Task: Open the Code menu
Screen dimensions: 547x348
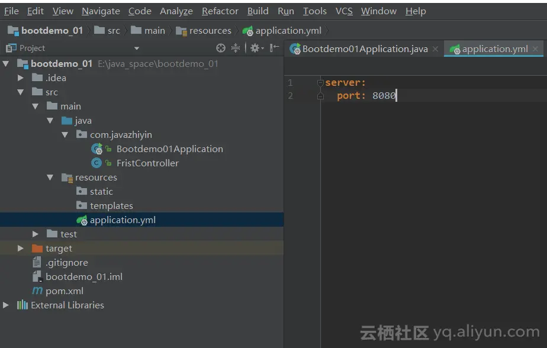Action: coord(140,11)
